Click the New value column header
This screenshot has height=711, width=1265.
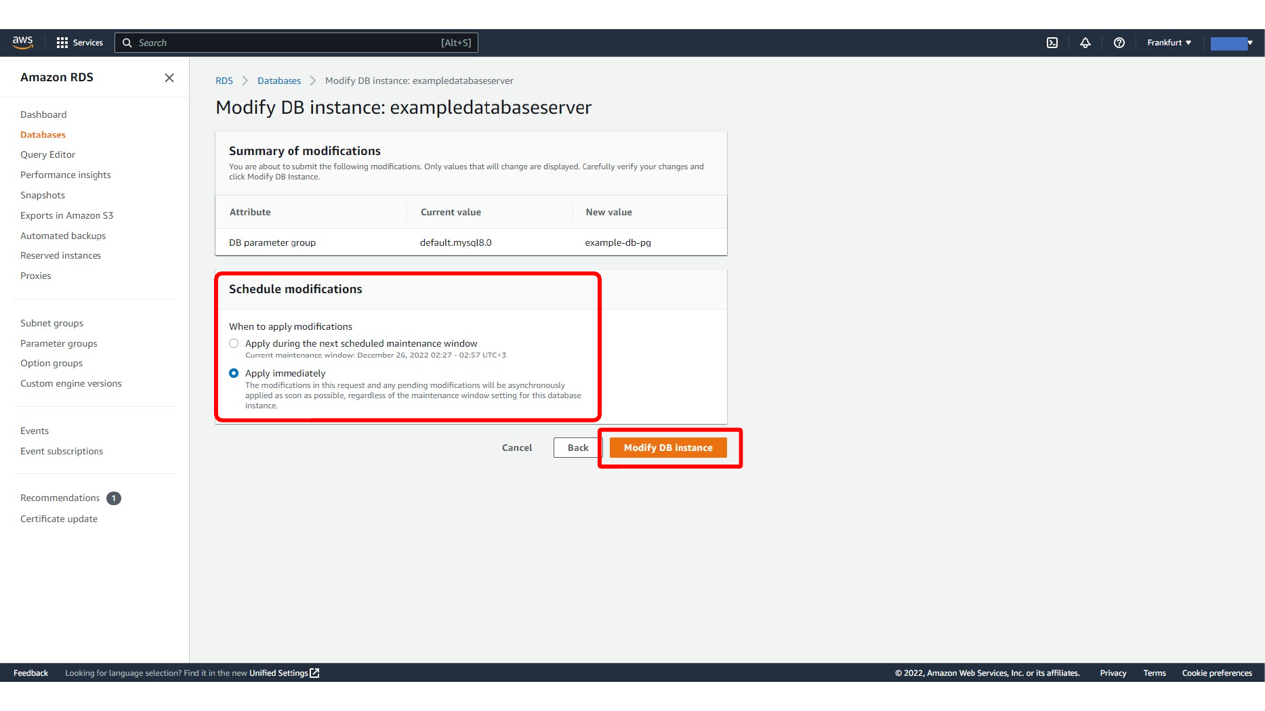609,212
